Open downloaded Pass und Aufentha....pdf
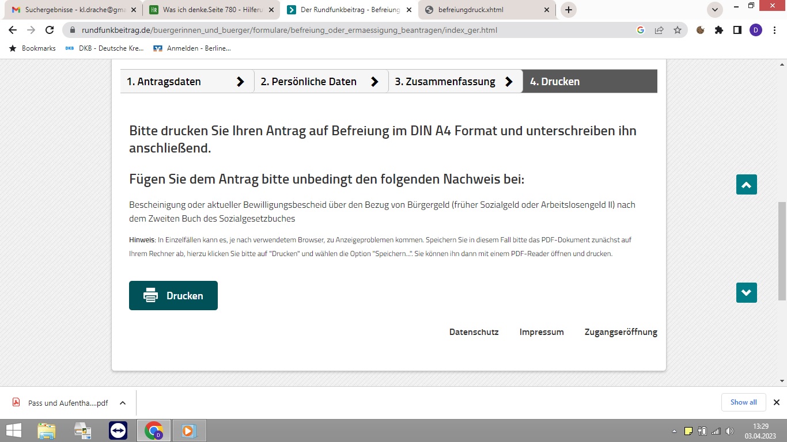Viewport: 787px width, 442px height. 60,403
